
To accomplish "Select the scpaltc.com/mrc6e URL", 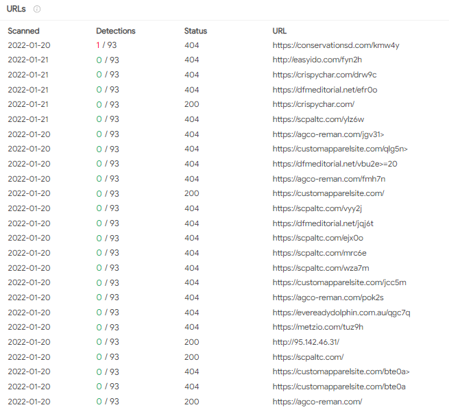I will (x=319, y=253).
